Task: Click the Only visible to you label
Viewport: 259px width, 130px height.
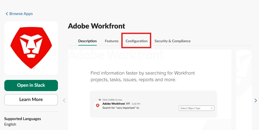Action: pos(112,100)
